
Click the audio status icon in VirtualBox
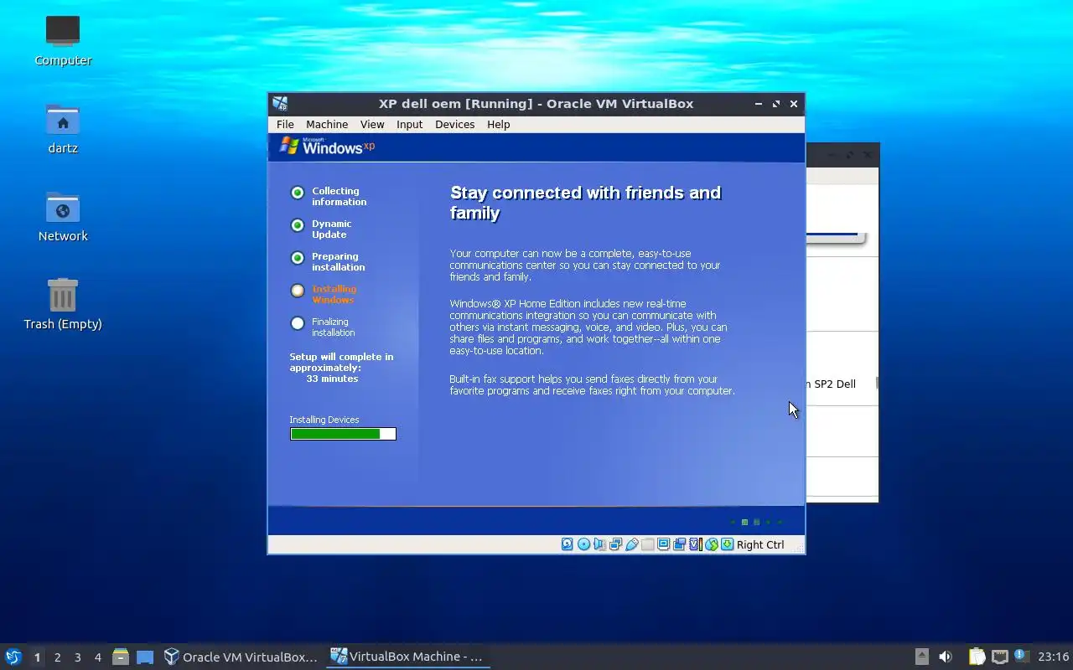[x=599, y=544]
